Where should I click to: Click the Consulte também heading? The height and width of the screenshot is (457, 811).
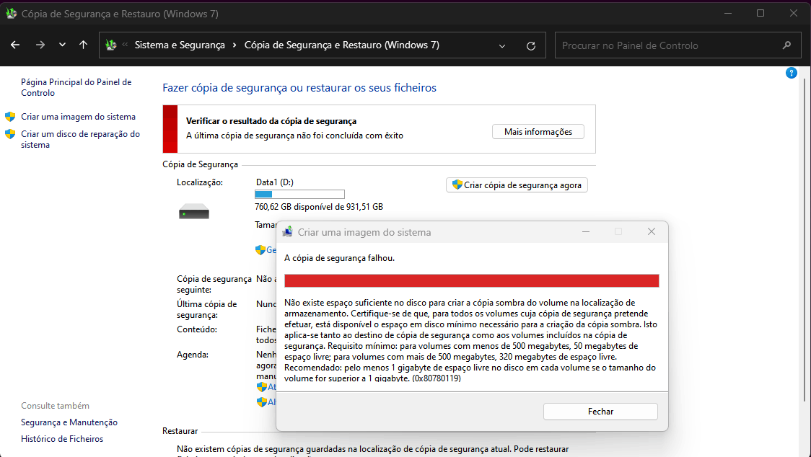[x=55, y=406]
